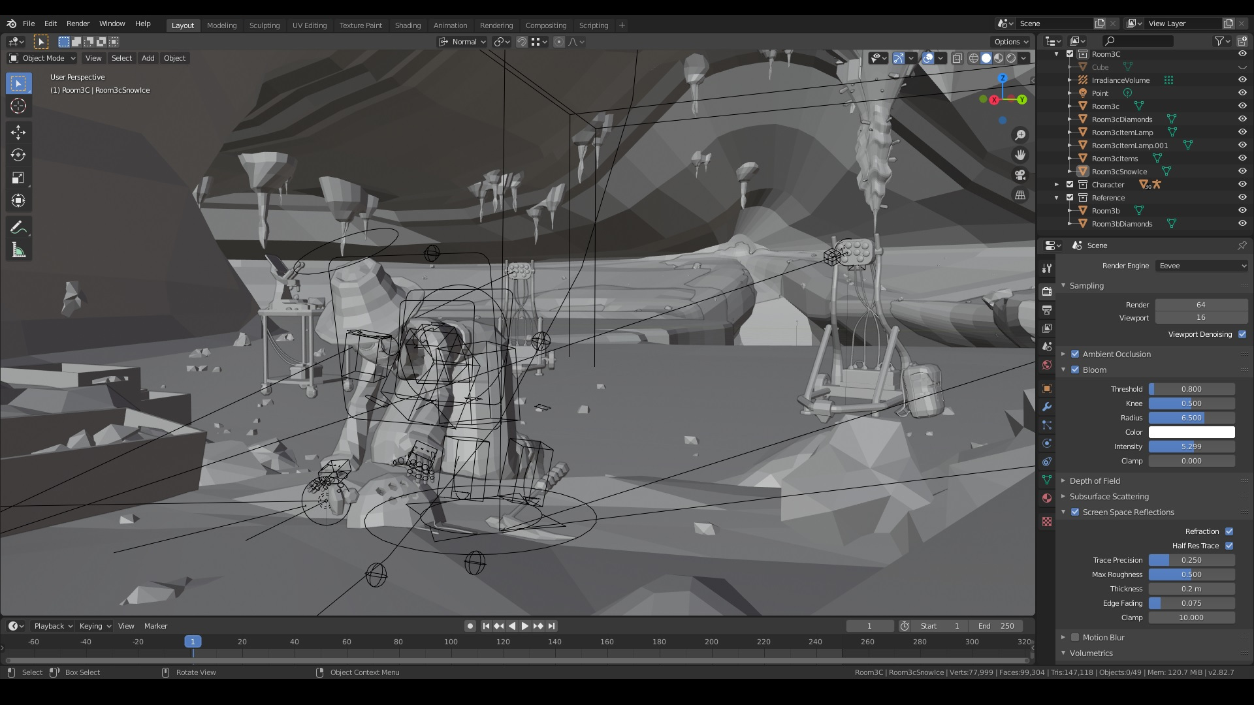
Task: Disable Ambient Occlusion checkbox
Action: 1075,354
